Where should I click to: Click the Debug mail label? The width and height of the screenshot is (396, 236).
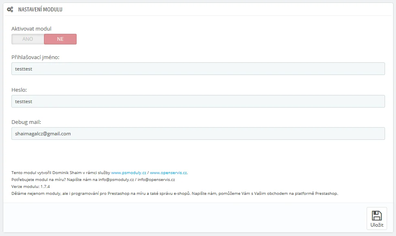coord(26,122)
